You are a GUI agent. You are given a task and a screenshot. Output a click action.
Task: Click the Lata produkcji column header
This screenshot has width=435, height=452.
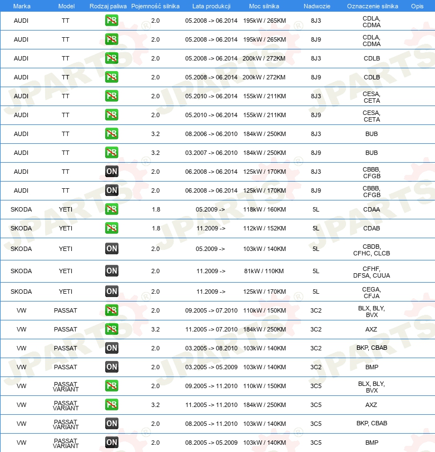(211, 6)
